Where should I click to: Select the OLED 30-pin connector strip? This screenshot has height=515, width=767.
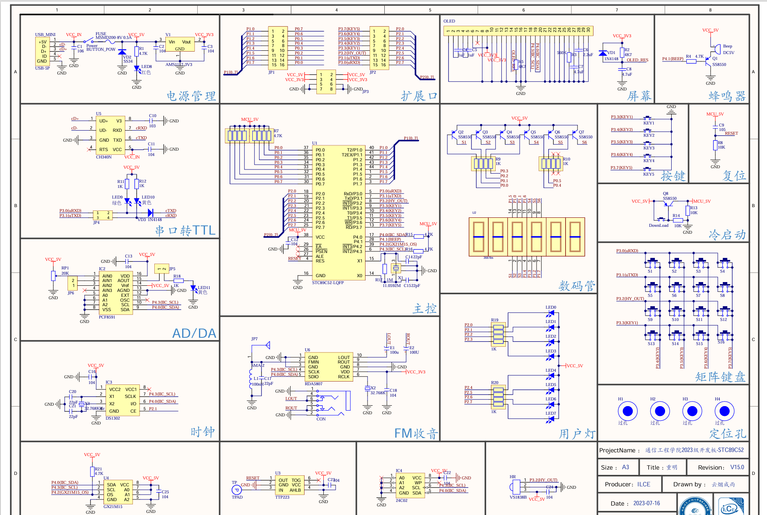(519, 30)
